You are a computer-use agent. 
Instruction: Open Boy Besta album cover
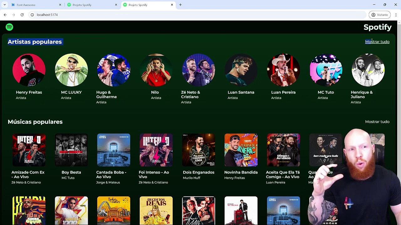(71, 150)
